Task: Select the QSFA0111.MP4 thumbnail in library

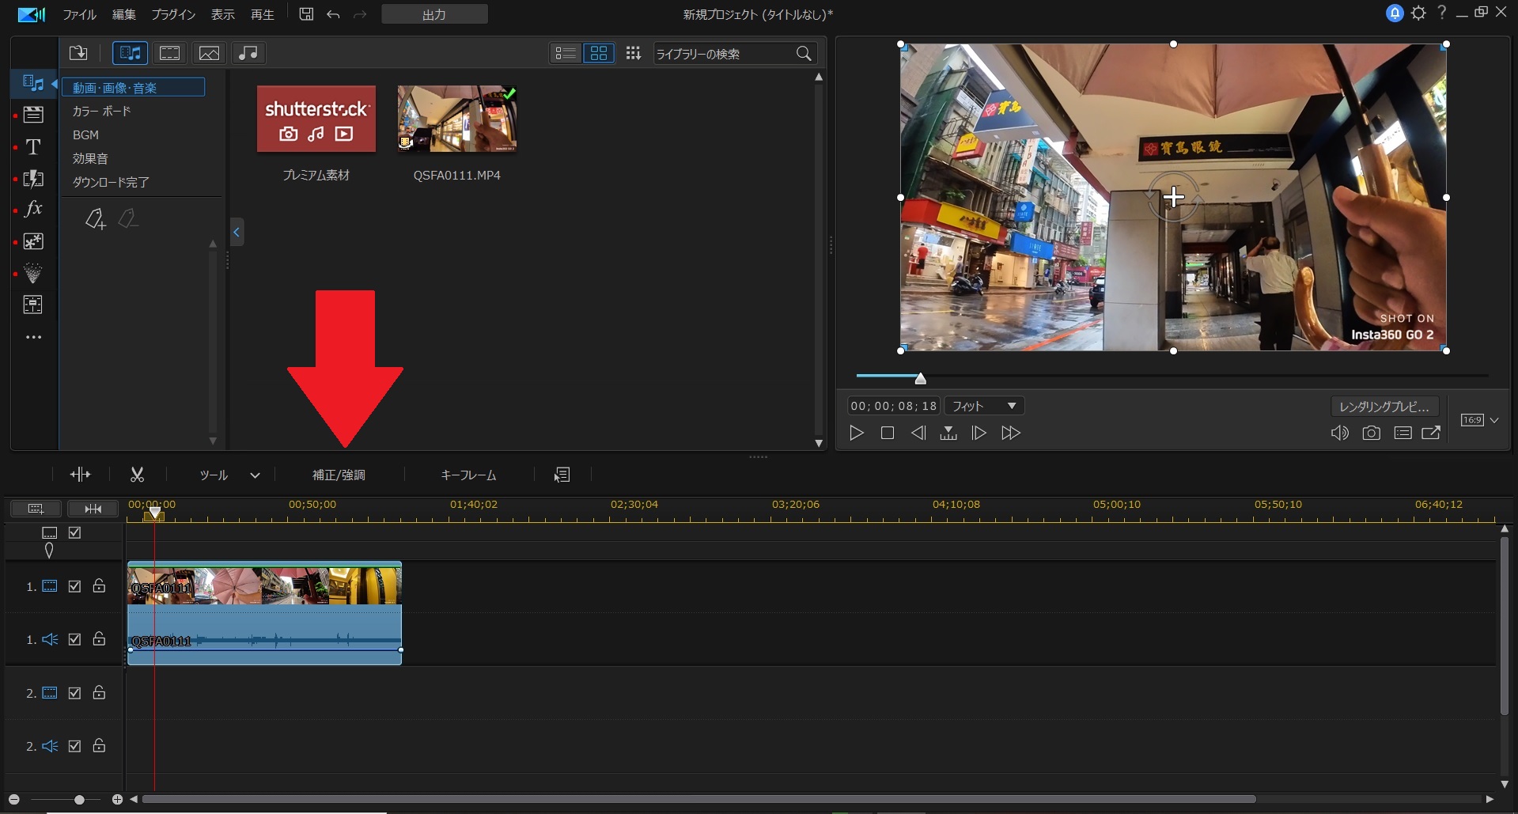Action: pos(456,119)
